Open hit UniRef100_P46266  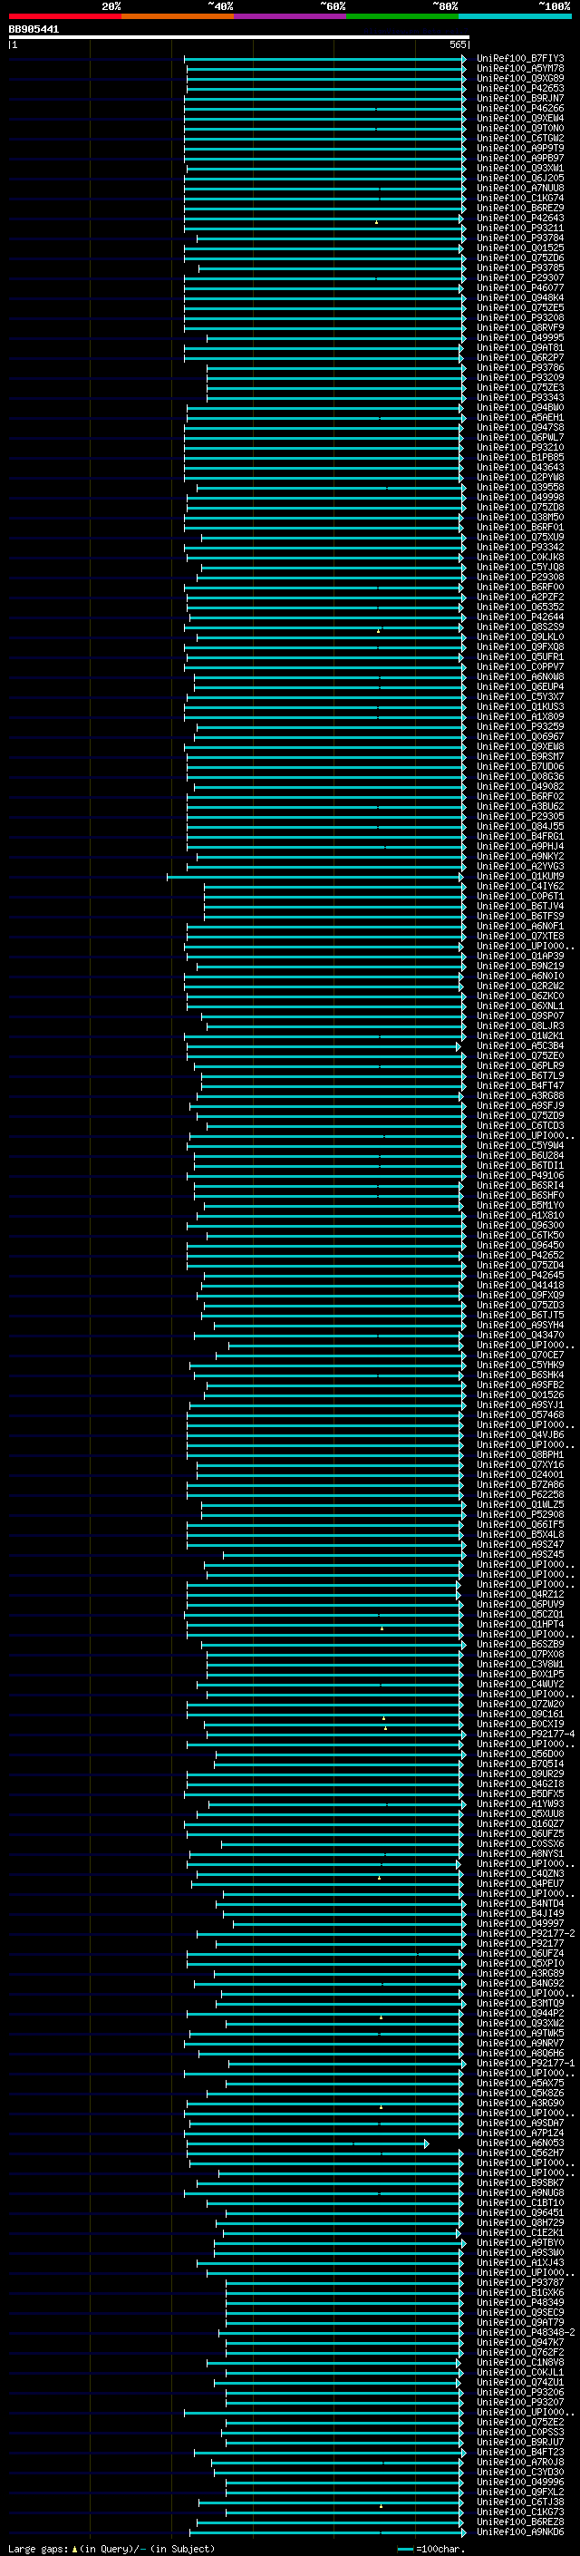[520, 108]
